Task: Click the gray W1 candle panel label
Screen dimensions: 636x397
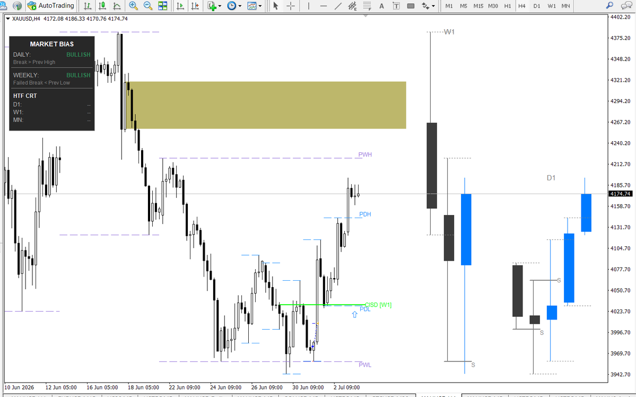Action: 449,32
